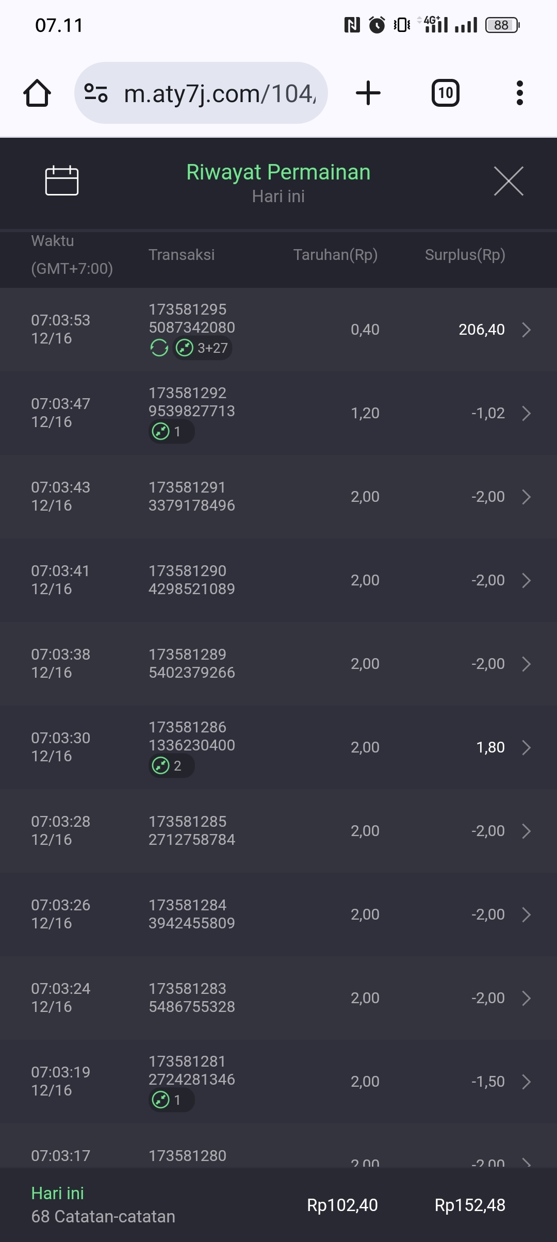Open the calendar date picker icon
Image resolution: width=557 pixels, height=1242 pixels.
[62, 181]
